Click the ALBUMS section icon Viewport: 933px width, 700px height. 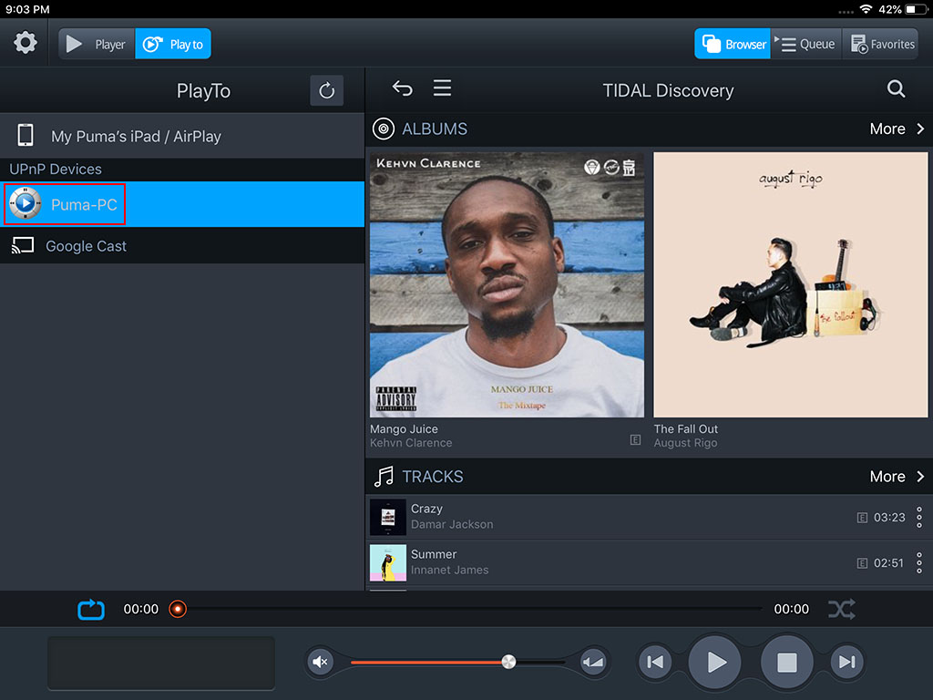click(x=384, y=129)
